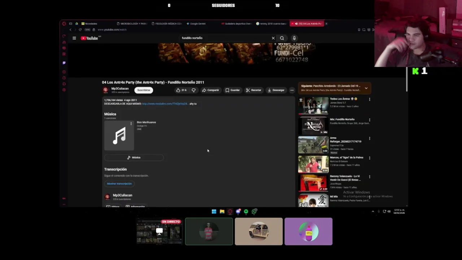Select the EN DIRECTO stream preview tile
The height and width of the screenshot is (260, 462).
coord(159,231)
